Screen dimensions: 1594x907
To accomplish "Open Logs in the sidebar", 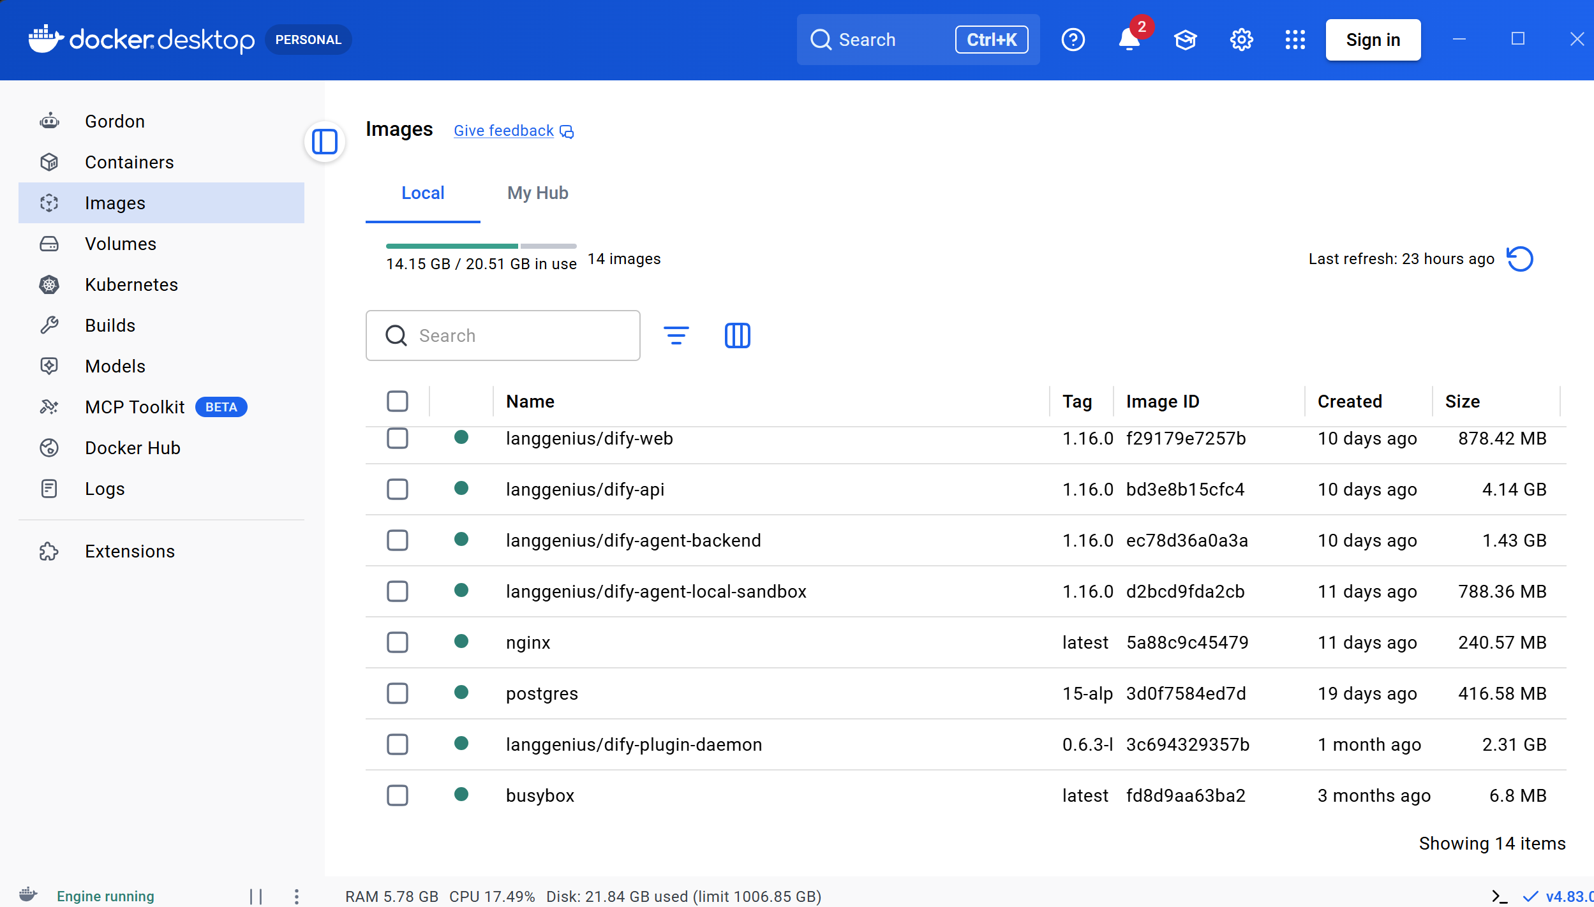I will tap(161, 489).
